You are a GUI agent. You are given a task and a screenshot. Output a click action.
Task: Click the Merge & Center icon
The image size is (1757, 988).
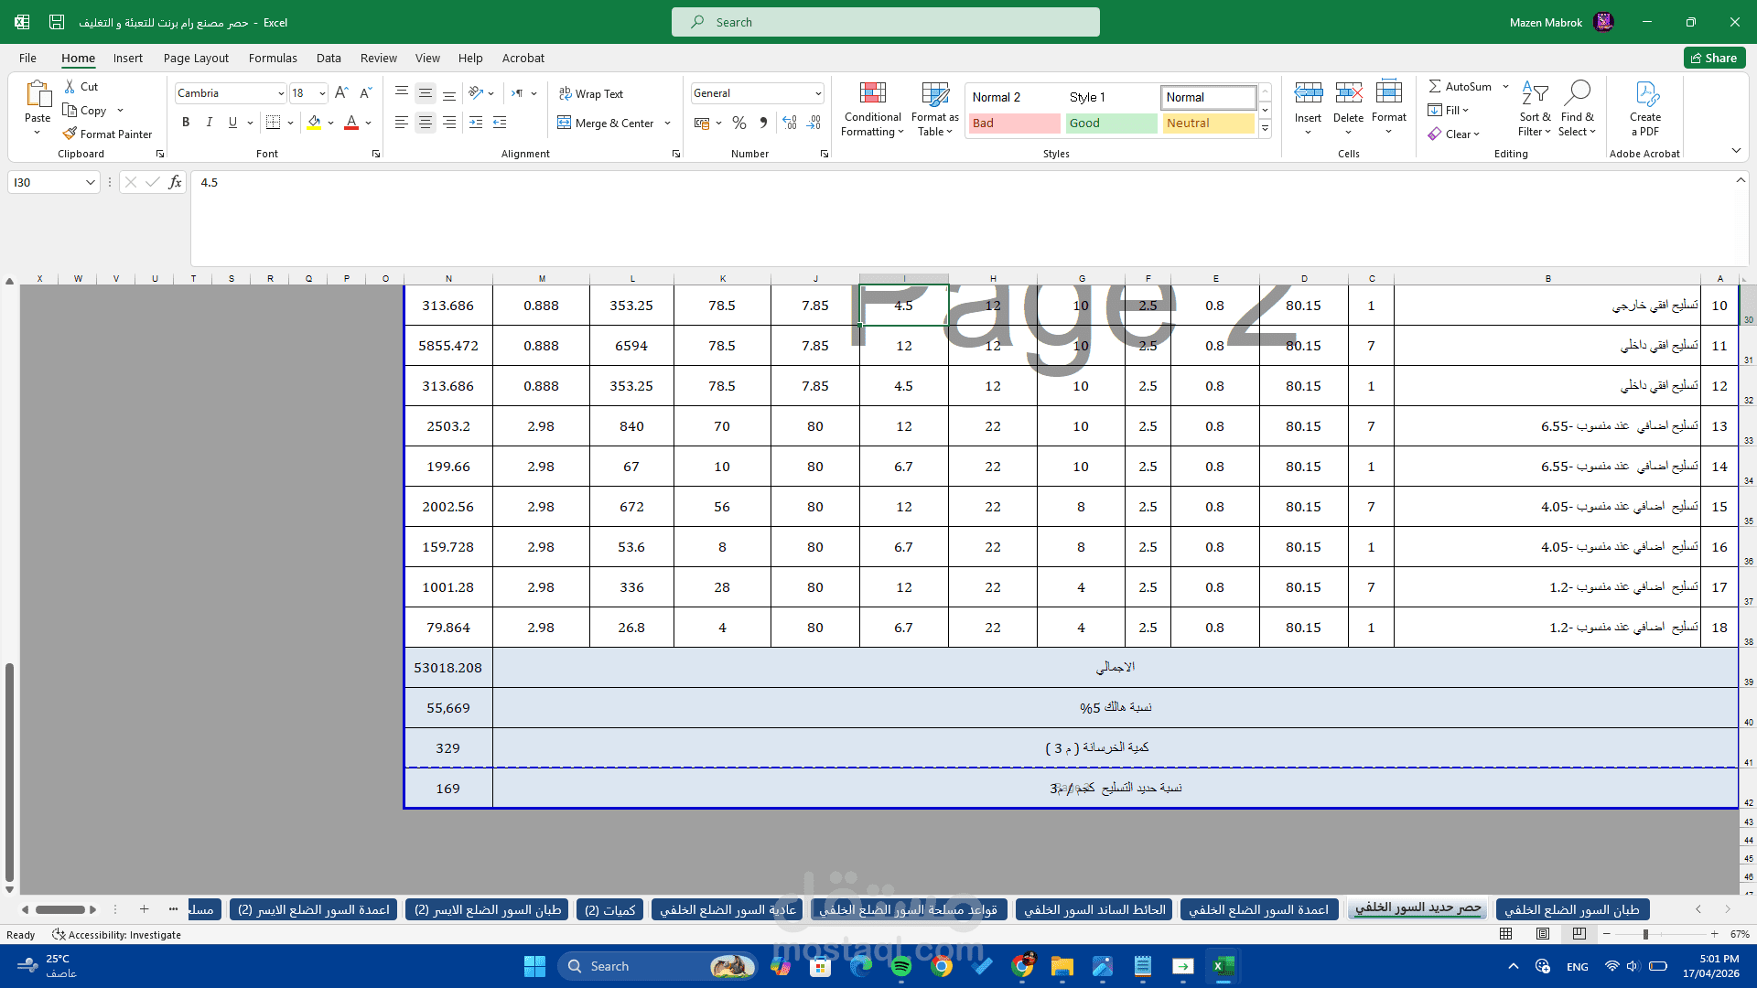(x=565, y=123)
